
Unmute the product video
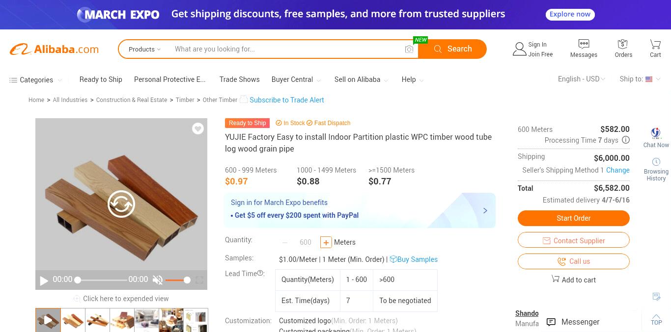pos(158,280)
